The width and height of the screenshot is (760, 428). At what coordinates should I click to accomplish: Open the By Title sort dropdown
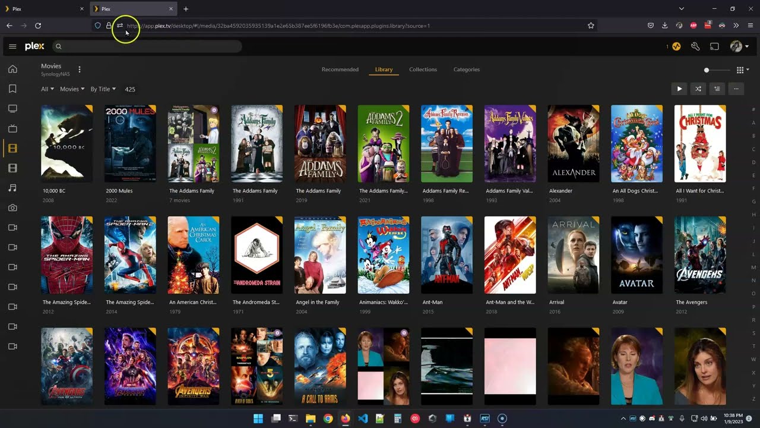[x=103, y=89]
